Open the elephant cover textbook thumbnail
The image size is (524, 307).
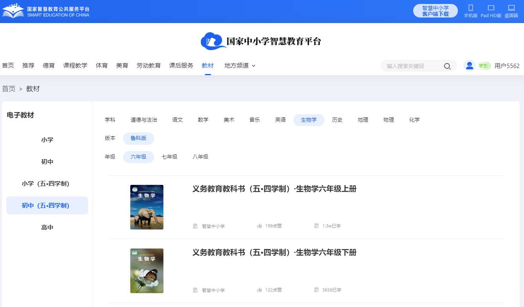(147, 207)
